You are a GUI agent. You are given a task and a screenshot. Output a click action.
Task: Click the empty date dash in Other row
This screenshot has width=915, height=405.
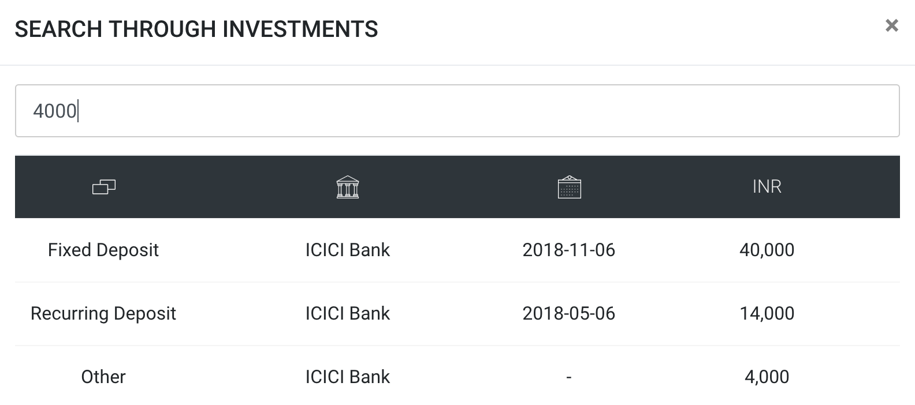coord(569,377)
